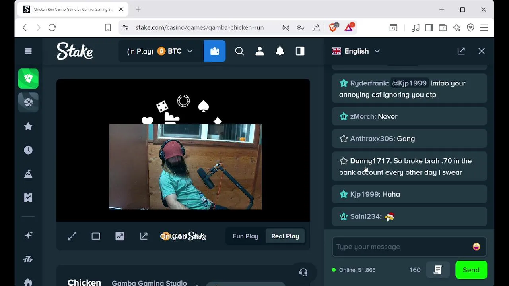This screenshot has height=286, width=509.
Task: Open game in pop-out window icon
Action: [x=144, y=236]
